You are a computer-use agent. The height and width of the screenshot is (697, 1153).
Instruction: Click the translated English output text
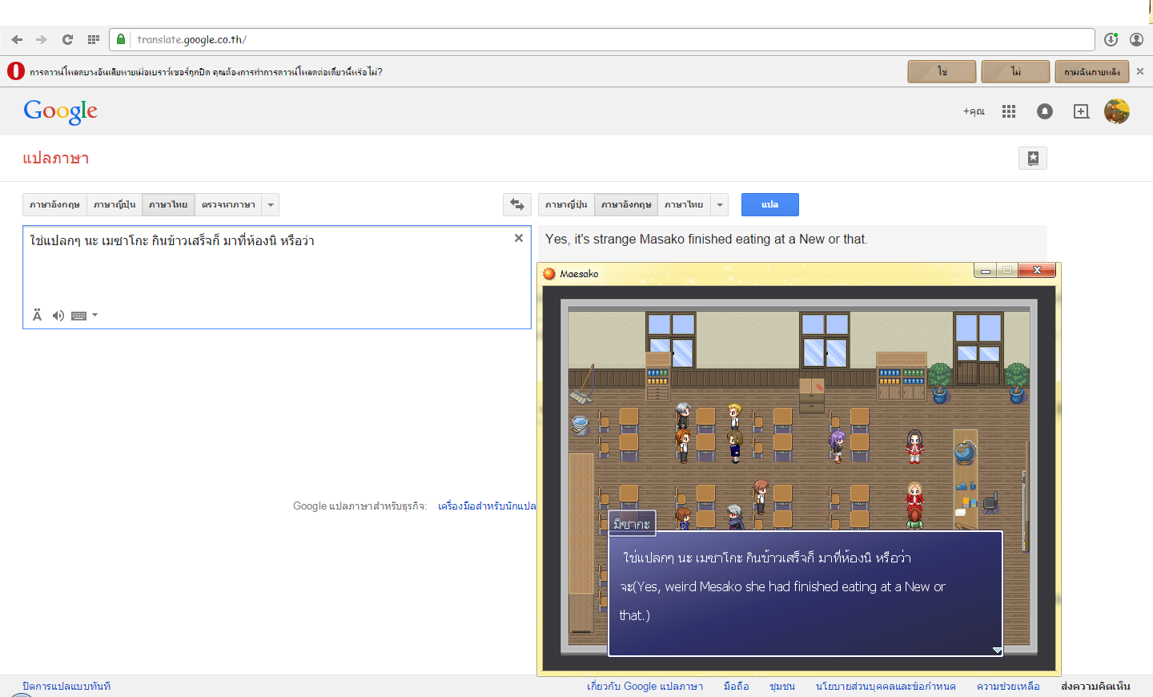706,240
